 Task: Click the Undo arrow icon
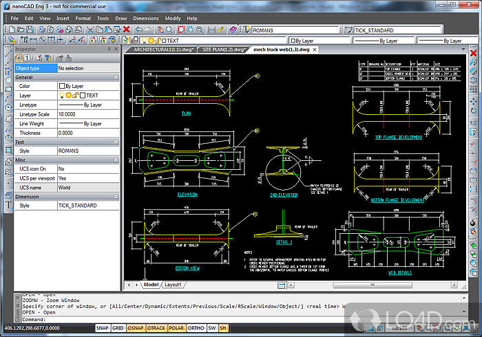(x=139, y=30)
